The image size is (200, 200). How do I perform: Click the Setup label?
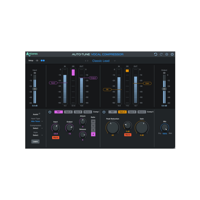pos(31,60)
